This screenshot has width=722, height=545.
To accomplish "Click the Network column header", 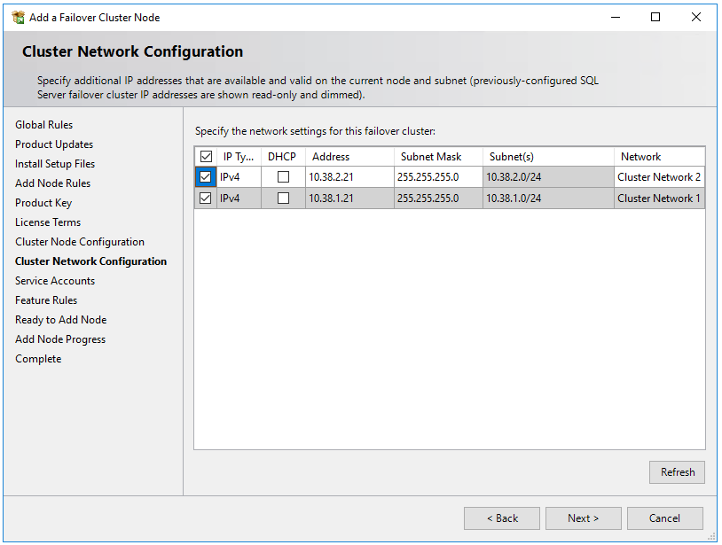I will (640, 156).
